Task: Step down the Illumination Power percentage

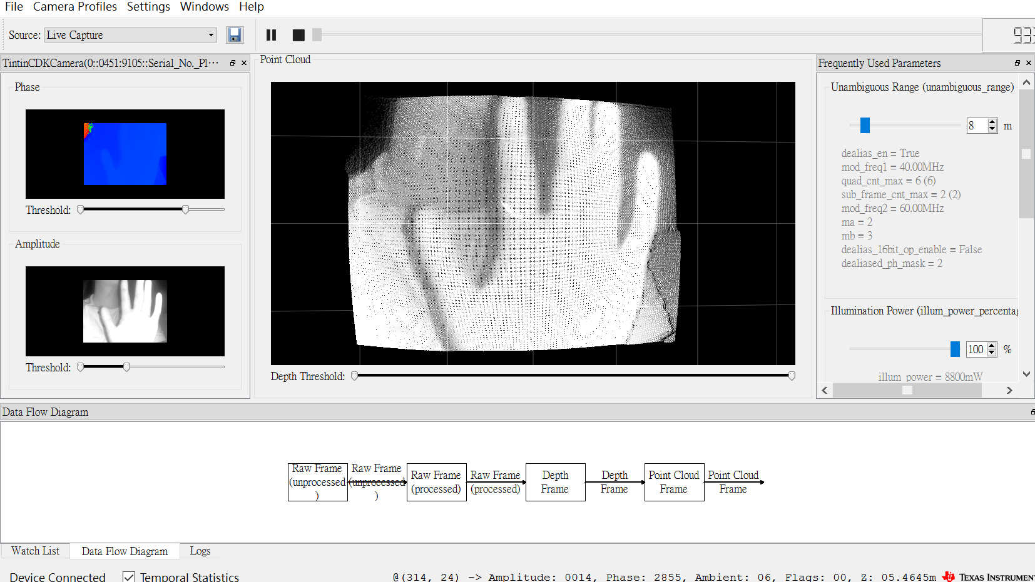Action: [x=992, y=353]
